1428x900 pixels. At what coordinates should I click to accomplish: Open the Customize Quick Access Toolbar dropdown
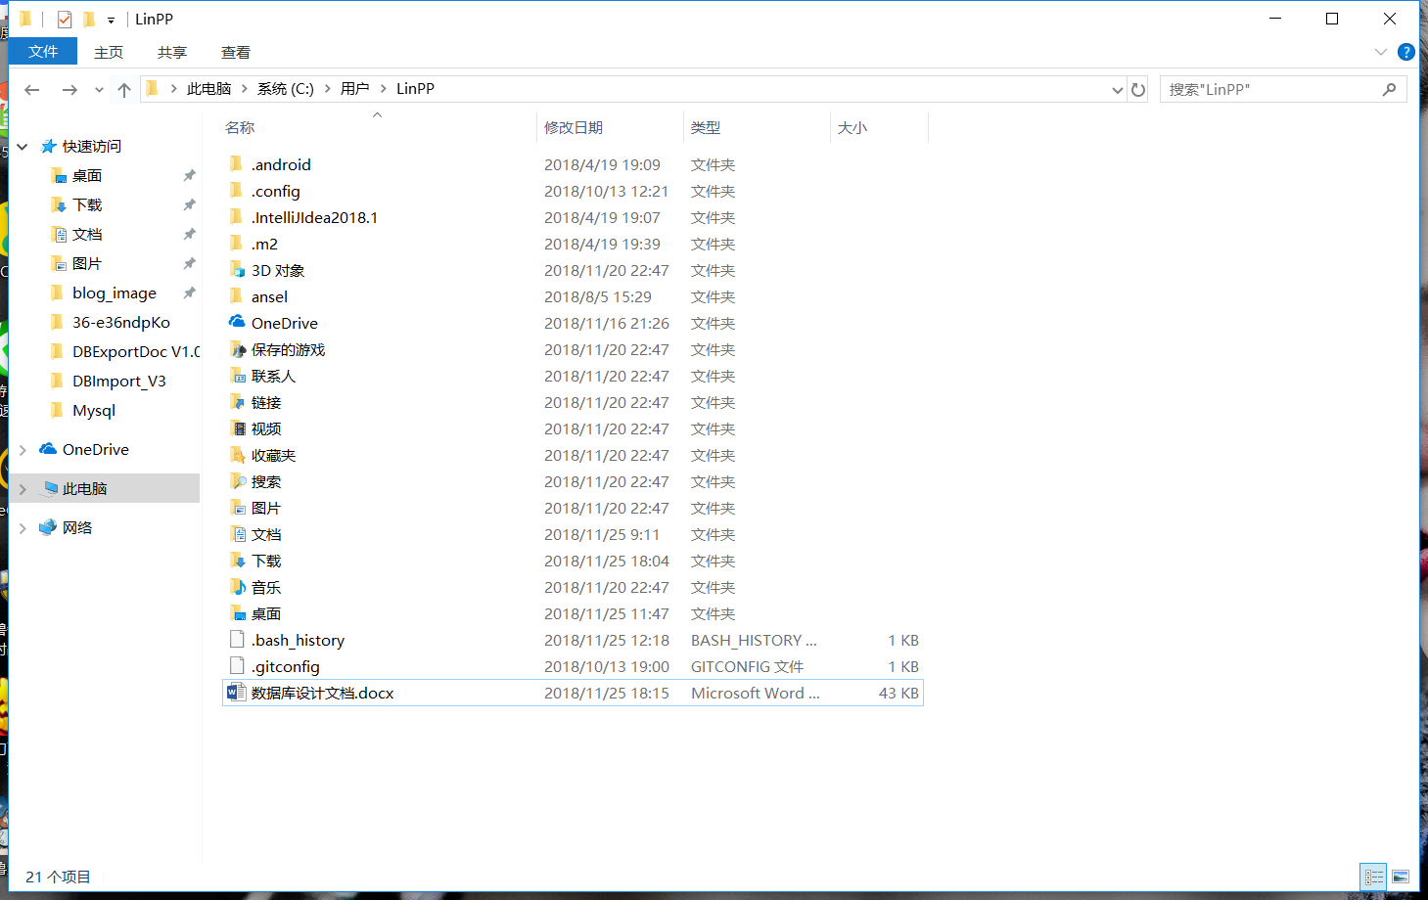[111, 21]
